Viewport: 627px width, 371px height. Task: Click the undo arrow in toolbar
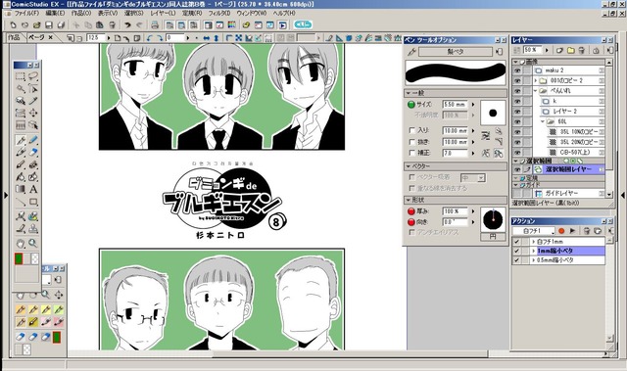tap(127, 25)
